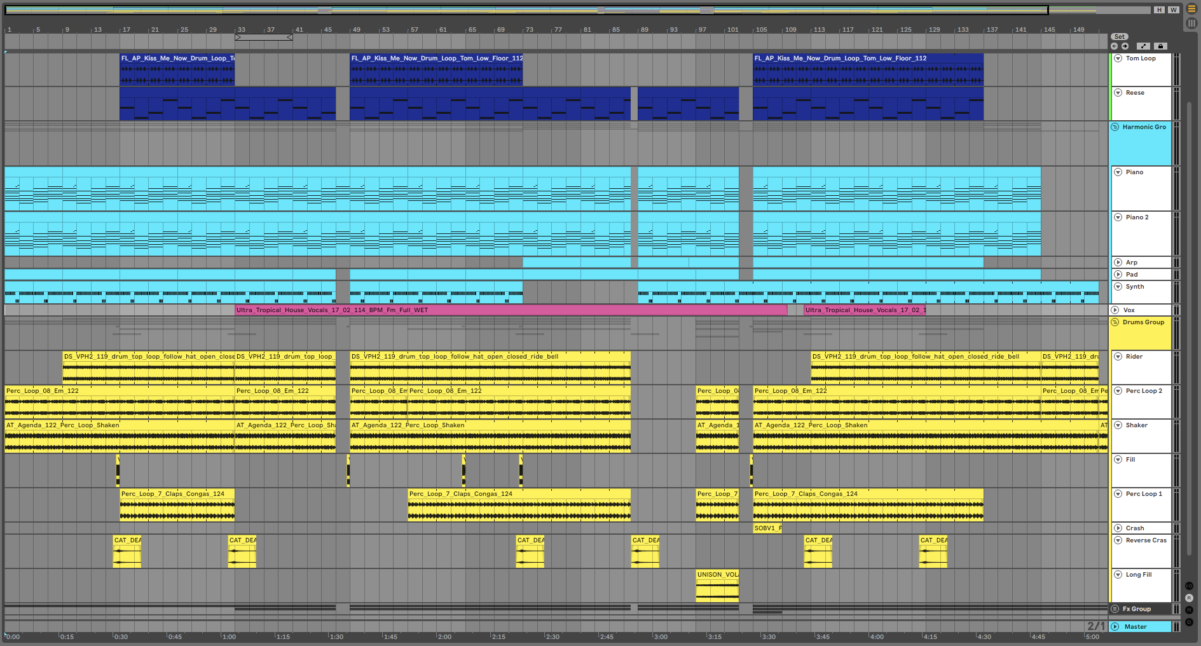Select the SOBV1 clip on Crash track

pyautogui.click(x=767, y=528)
